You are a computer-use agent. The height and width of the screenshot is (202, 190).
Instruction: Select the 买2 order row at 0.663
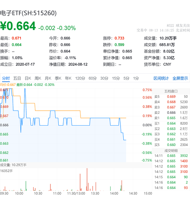(x=171, y=129)
